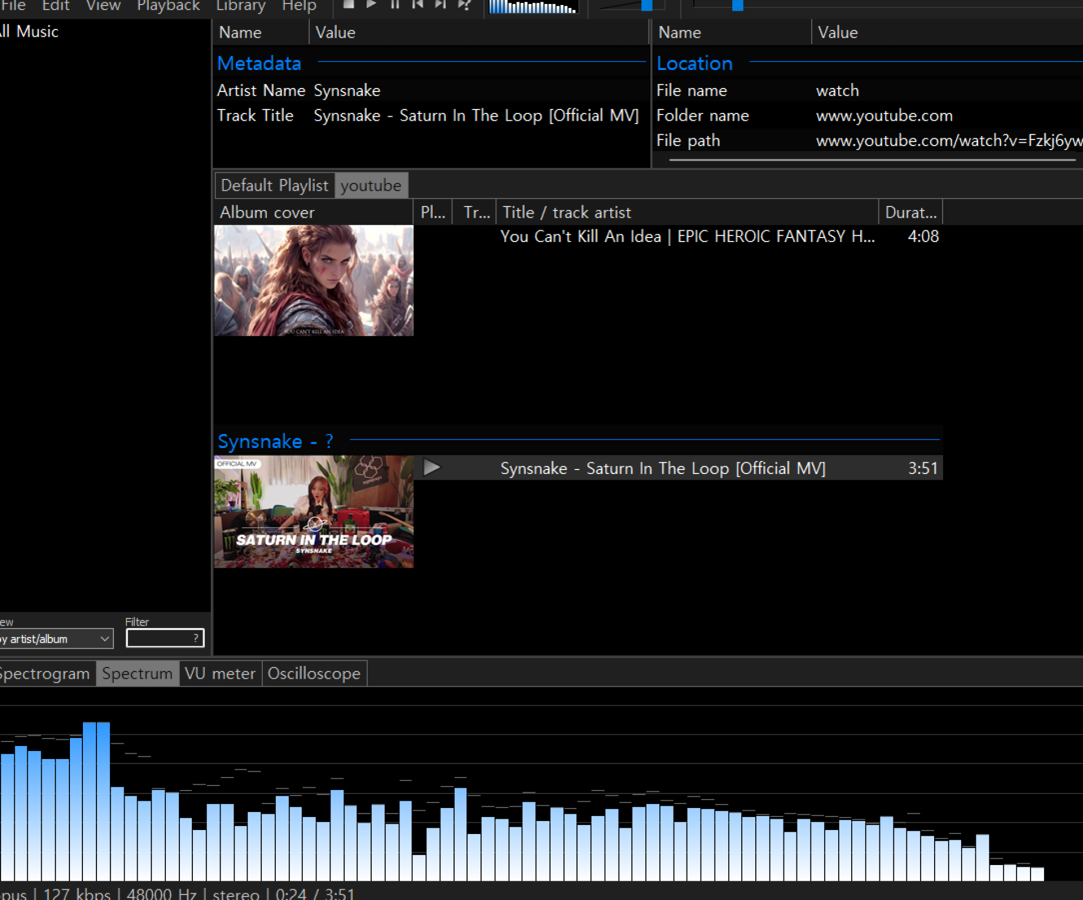Image resolution: width=1083 pixels, height=900 pixels.
Task: Click the Location section header
Action: pos(694,63)
